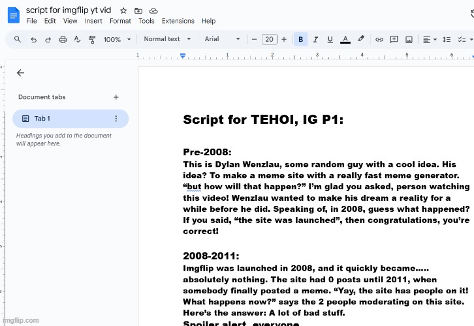Click the move to folder icon

click(138, 11)
